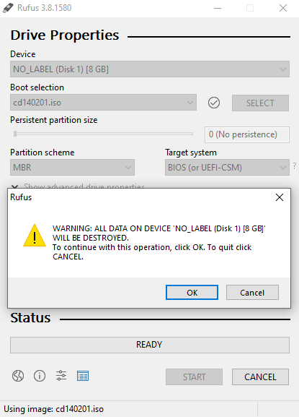This screenshot has height=417, width=299.
Task: Click the persistence size input field
Action: [x=247, y=134]
